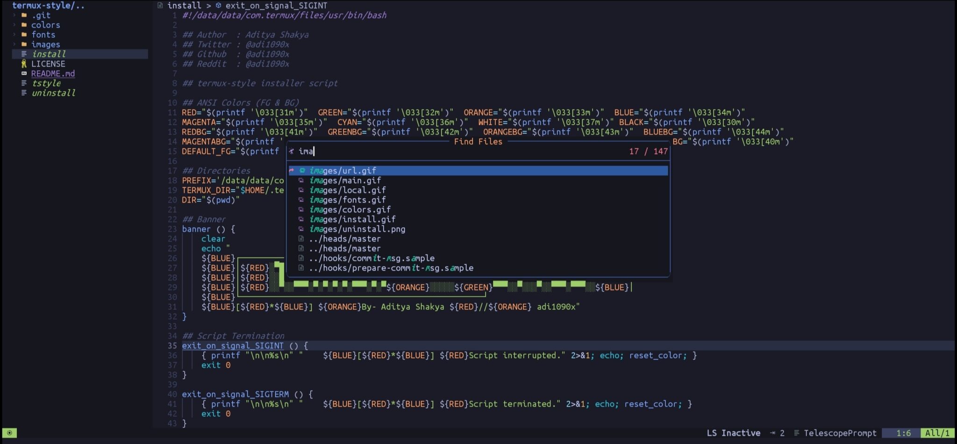Viewport: 957px width, 444px height.
Task: Click the file icon beside ../hooks/commit-msg.sample
Action: [301, 258]
